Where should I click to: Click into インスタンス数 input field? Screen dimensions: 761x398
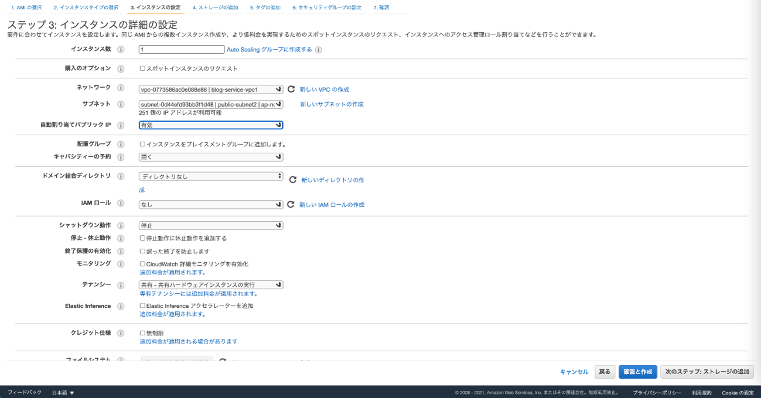[x=182, y=50]
